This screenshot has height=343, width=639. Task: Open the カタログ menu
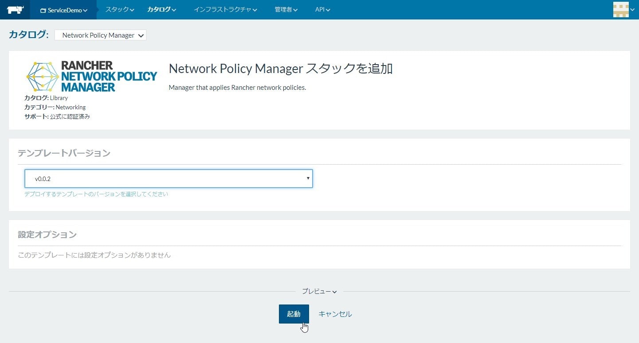click(162, 9)
